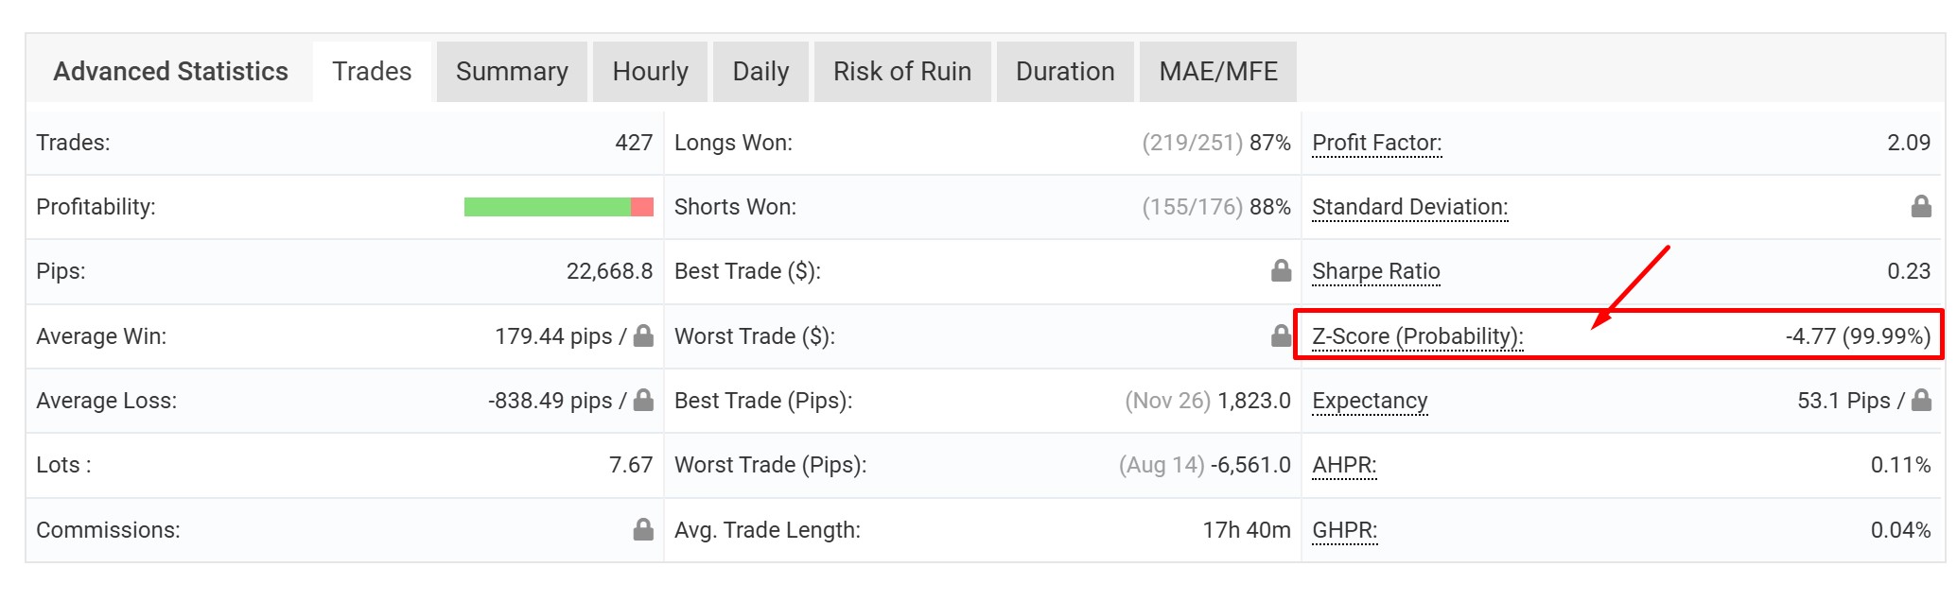This screenshot has height=601, width=1957.
Task: Switch to the Summary tab
Action: (512, 72)
